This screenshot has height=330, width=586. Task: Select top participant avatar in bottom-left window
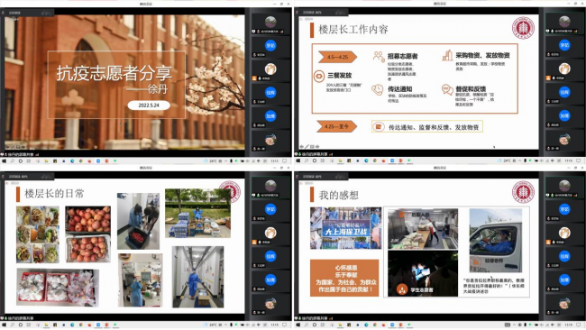click(270, 186)
